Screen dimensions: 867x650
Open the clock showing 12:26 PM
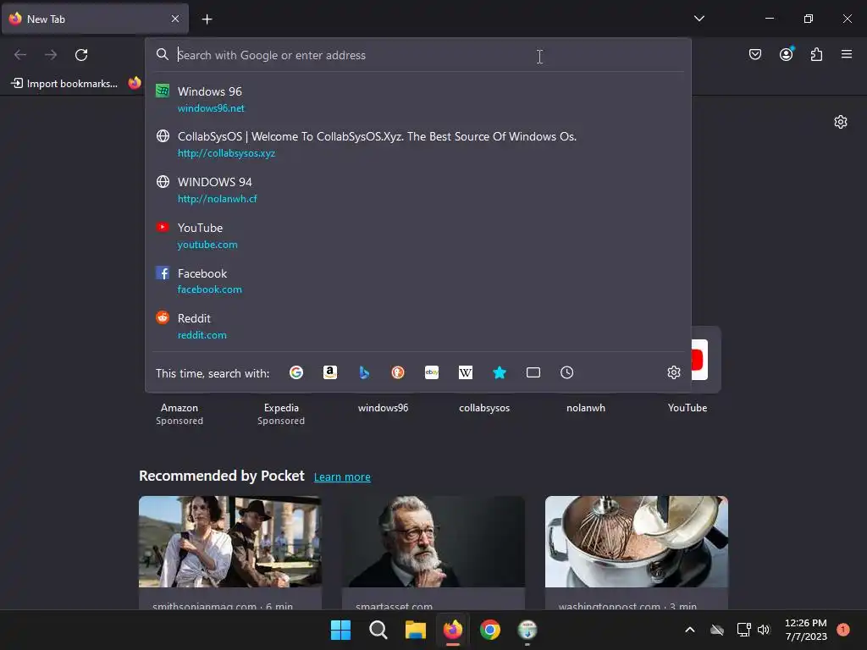[806, 630]
